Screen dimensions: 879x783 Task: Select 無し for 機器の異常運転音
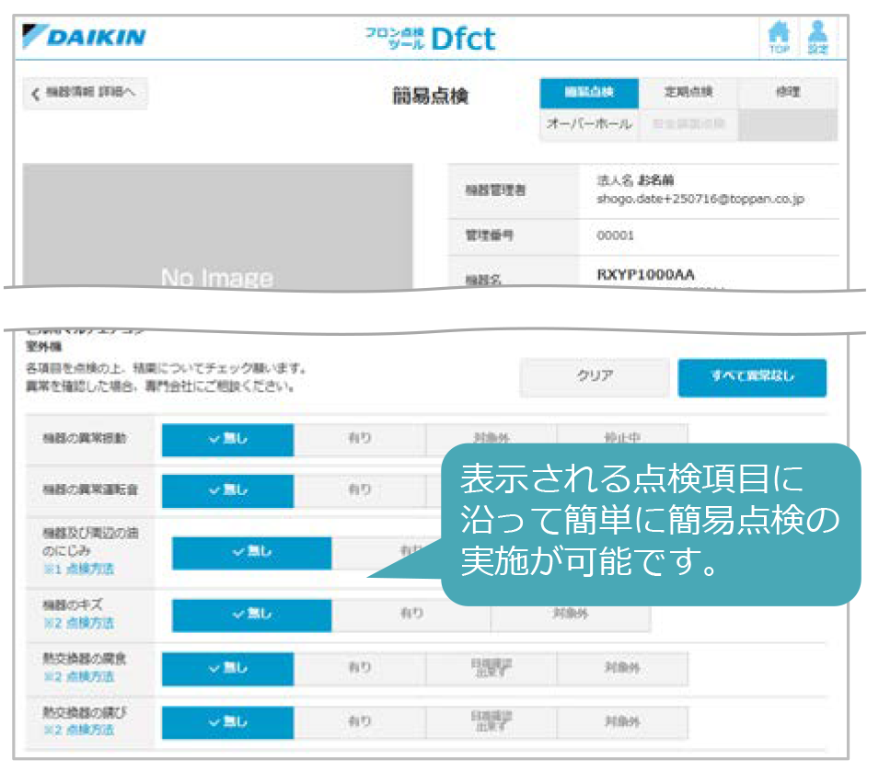coord(227,490)
